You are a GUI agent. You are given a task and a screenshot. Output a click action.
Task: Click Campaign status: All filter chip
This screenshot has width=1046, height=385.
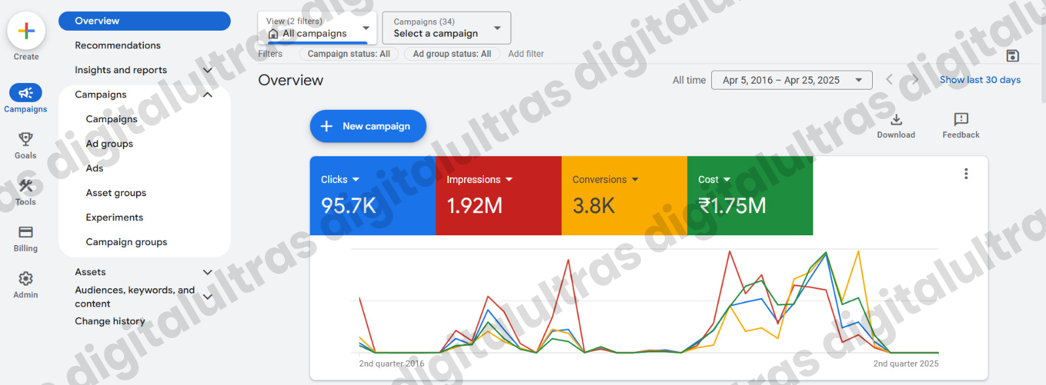click(348, 54)
